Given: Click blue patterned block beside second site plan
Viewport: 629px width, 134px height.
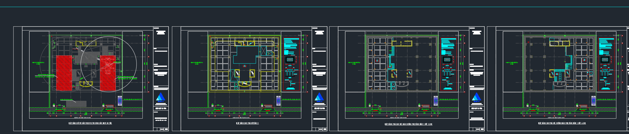Looking at the screenshot, I should (278, 101).
